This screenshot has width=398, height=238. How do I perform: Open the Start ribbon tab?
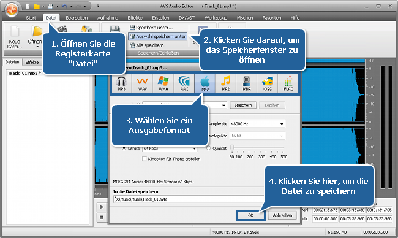pyautogui.click(x=31, y=18)
